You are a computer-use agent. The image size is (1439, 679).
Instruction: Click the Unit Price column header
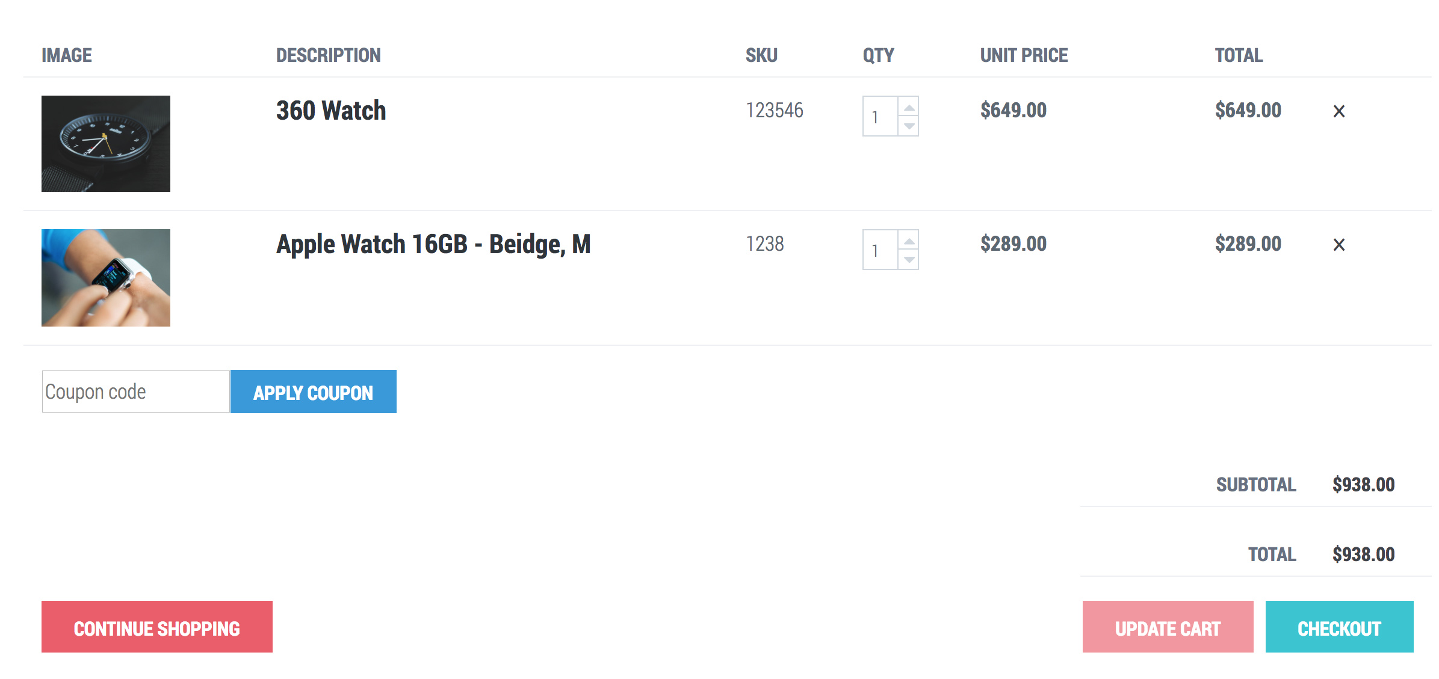coord(1023,55)
